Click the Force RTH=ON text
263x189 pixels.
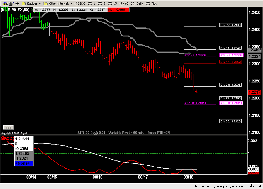(x=159, y=133)
